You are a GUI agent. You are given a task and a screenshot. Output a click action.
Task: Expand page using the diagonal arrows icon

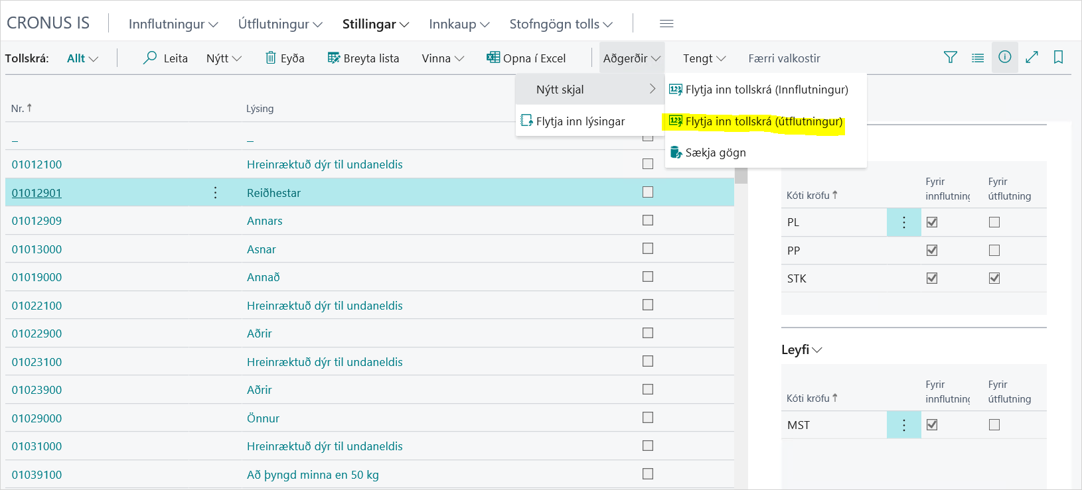(1032, 58)
